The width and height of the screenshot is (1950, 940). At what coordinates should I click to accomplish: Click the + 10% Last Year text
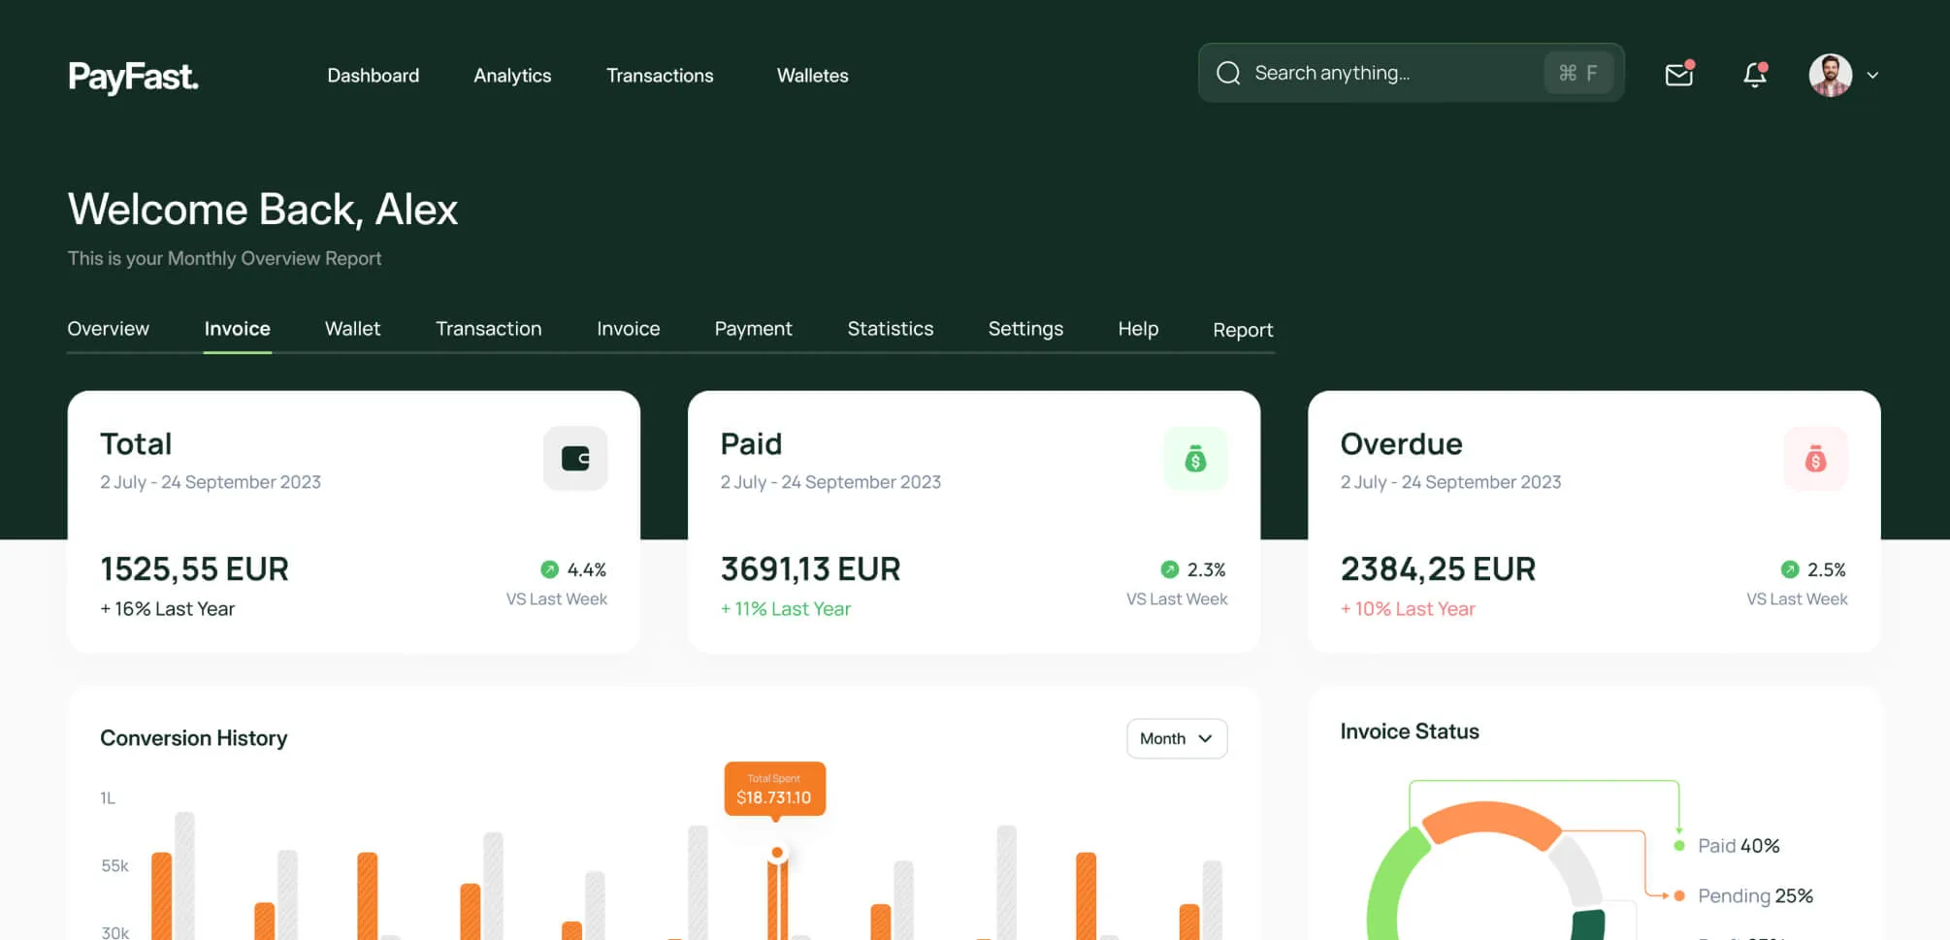pos(1407,609)
